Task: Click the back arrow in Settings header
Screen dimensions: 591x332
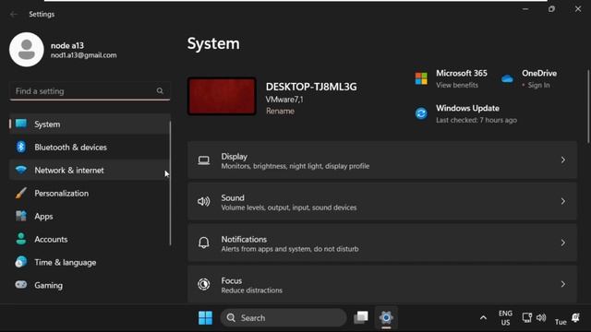Action: coord(14,15)
